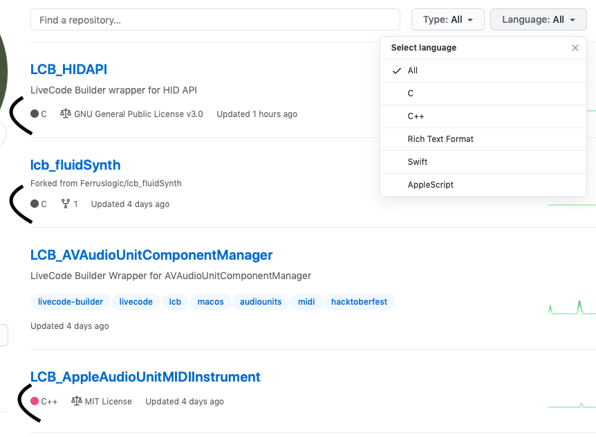Click the gray C language dot on LCB_HIDAPI

click(35, 114)
